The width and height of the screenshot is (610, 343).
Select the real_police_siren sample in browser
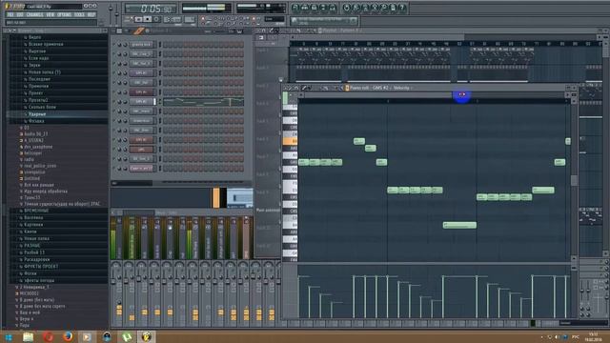[x=38, y=166]
